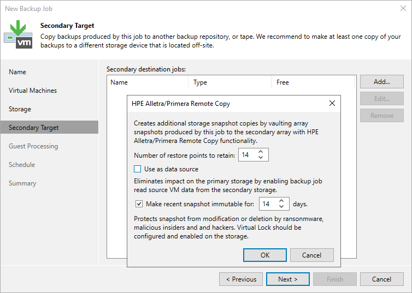Image resolution: width=412 pixels, height=293 pixels.
Task: Enable the 'Use as data source' checkbox
Action: [137, 169]
